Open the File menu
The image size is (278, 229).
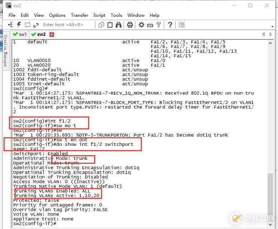12,15
